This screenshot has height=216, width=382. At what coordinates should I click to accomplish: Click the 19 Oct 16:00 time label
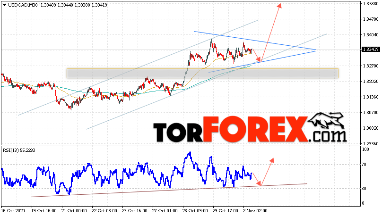tap(44, 211)
